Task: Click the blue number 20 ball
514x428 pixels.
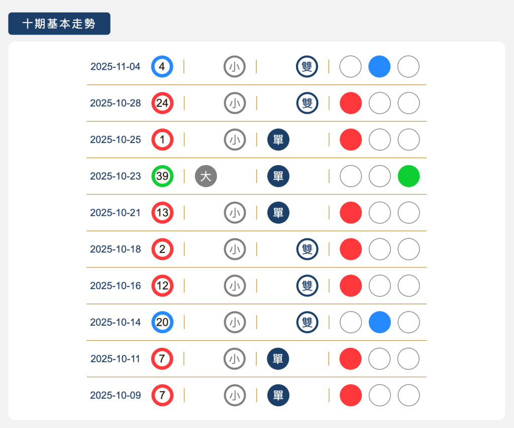Action: coord(162,322)
